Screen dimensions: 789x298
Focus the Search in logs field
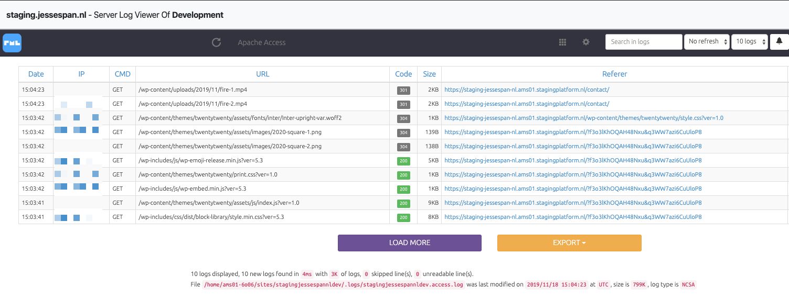(x=644, y=41)
